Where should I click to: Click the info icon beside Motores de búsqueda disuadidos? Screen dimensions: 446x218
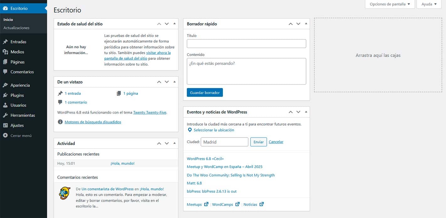60,122
